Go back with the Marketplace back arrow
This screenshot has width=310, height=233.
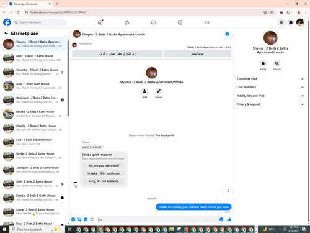pos(6,33)
